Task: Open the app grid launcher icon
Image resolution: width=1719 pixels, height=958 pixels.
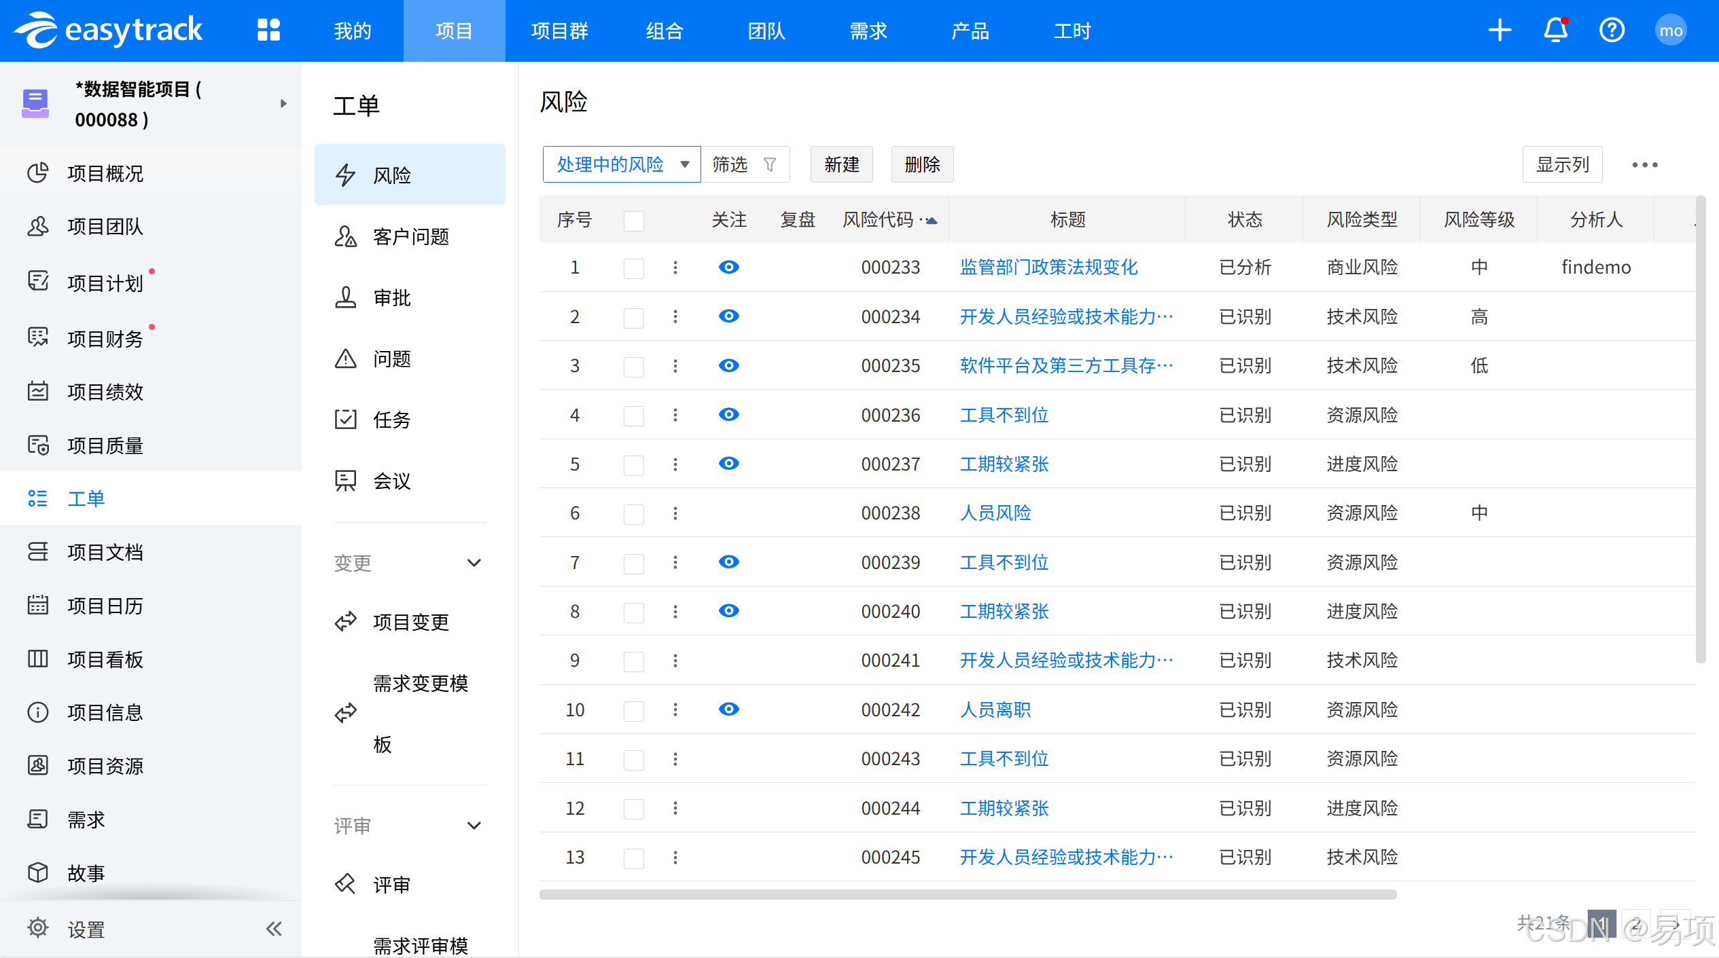Action: (268, 31)
